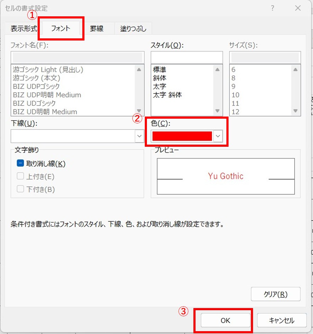Toggle 下付き checkbox
The width and height of the screenshot is (313, 334).
20,189
